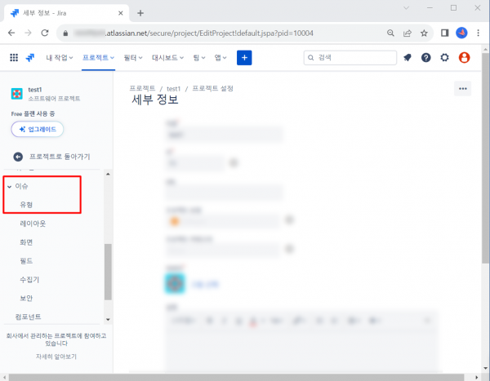
Task: Open the notifications rocket icon
Action: pos(408,57)
